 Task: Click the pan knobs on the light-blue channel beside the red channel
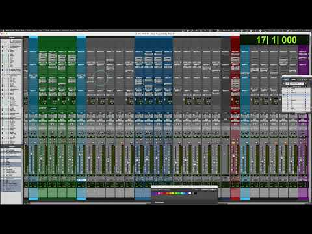point(245,133)
